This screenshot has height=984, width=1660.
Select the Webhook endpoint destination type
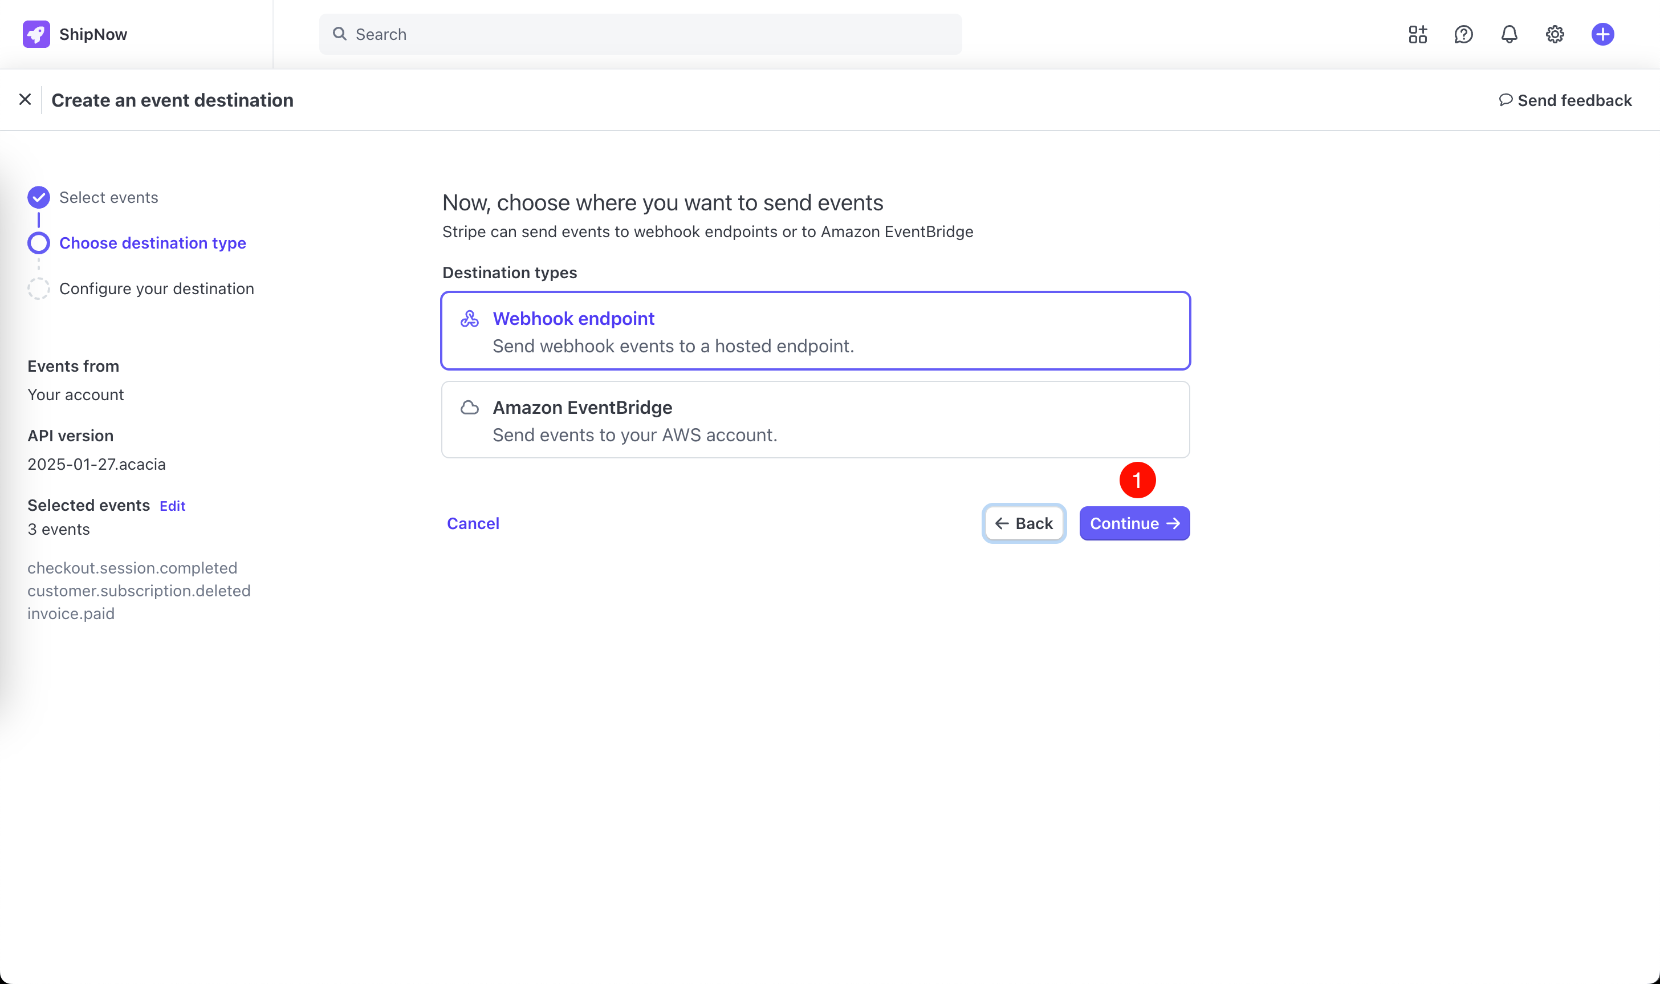pyautogui.click(x=815, y=331)
